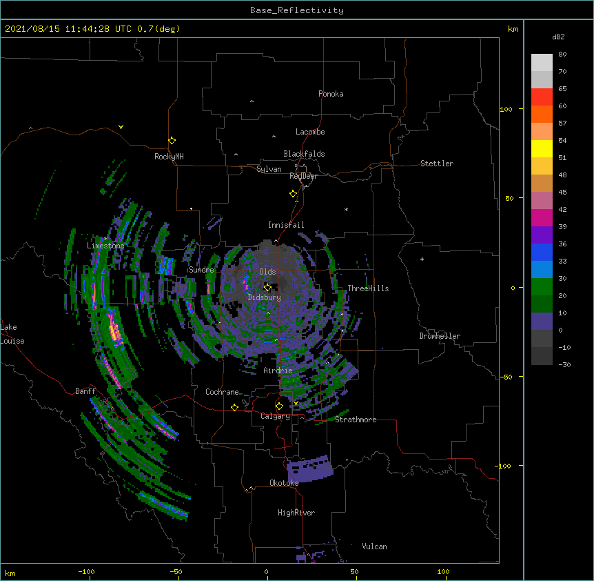Click the strong yellow-magenta echo south of Limestone

[x=114, y=330]
